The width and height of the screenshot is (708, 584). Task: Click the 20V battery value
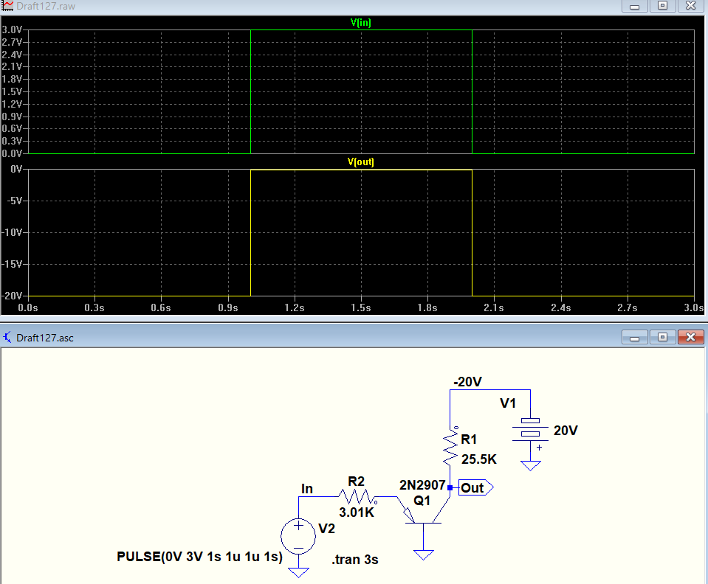pyautogui.click(x=566, y=431)
